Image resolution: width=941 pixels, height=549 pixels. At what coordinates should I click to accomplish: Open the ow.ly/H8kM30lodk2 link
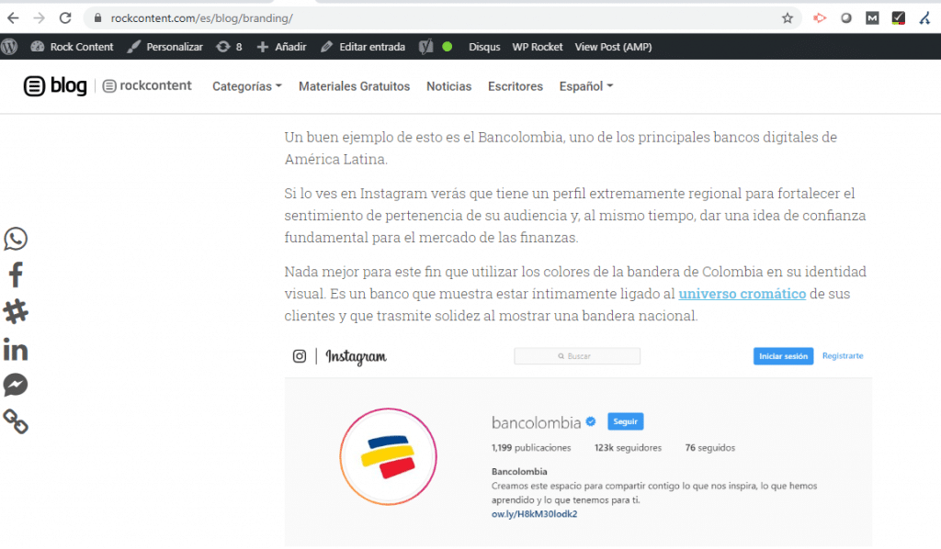point(534,514)
